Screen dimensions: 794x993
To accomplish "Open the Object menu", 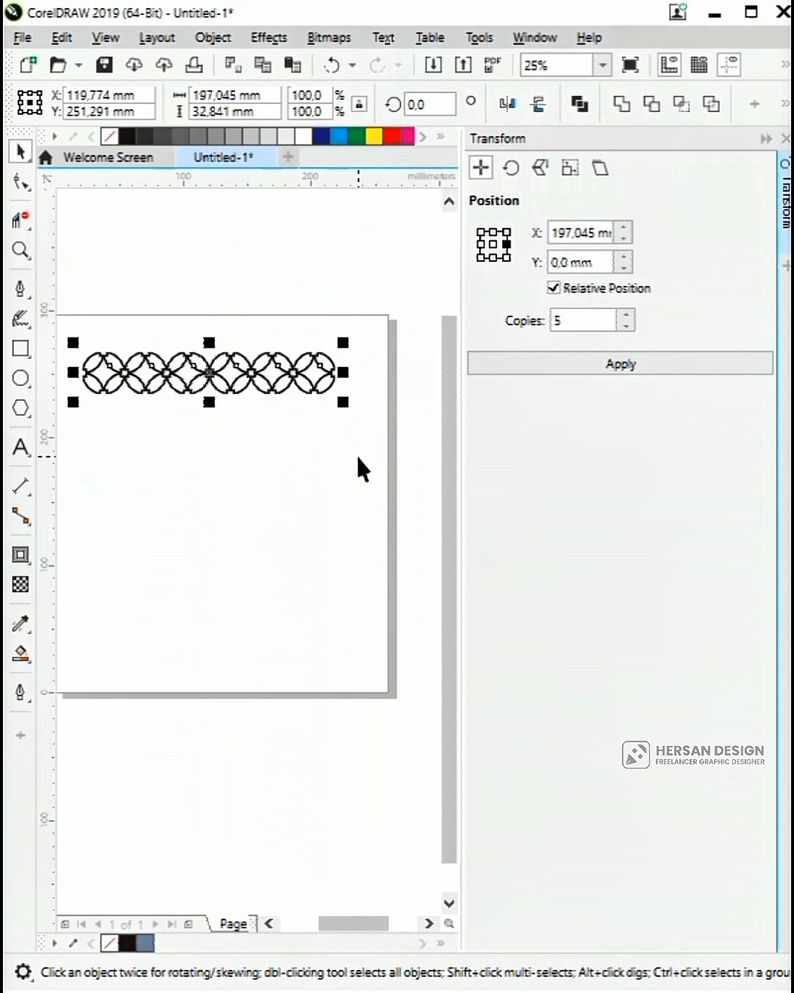I will [213, 38].
